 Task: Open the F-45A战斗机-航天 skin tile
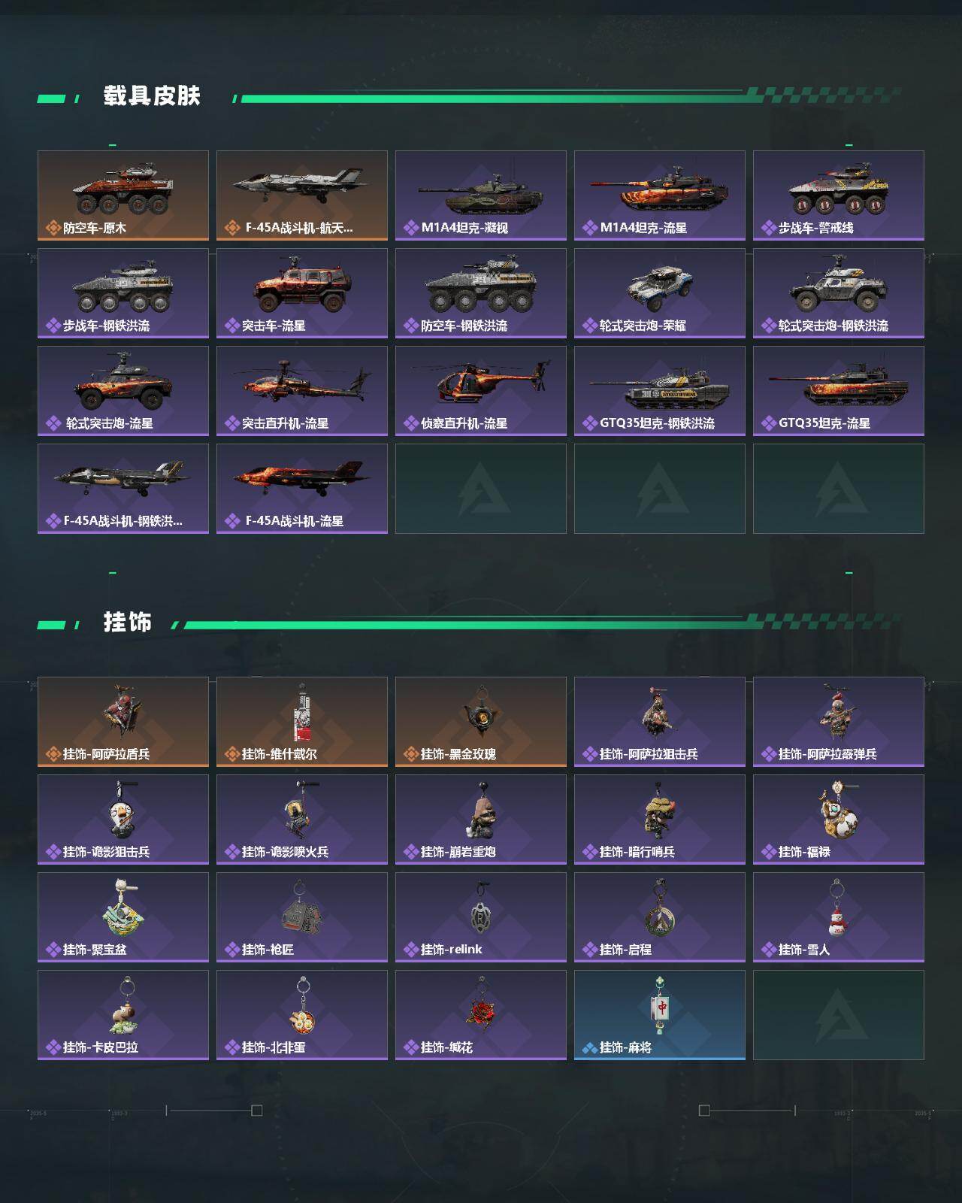[302, 195]
